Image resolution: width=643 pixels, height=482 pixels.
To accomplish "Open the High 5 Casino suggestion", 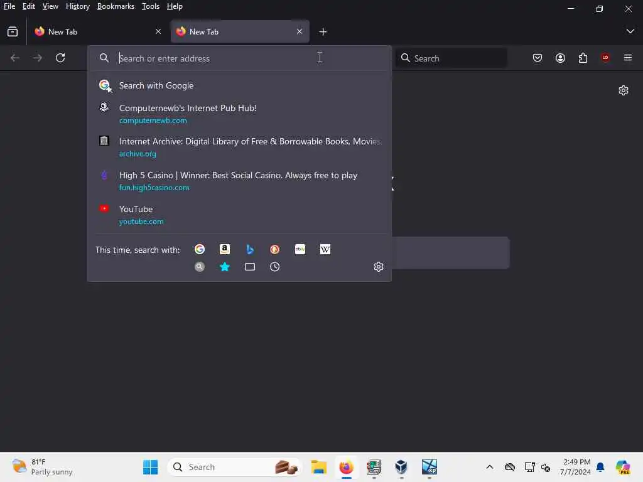I will click(239, 181).
